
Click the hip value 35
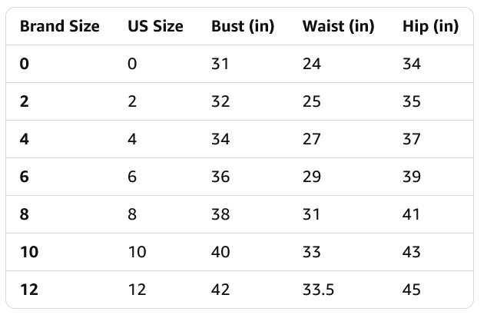412,101
